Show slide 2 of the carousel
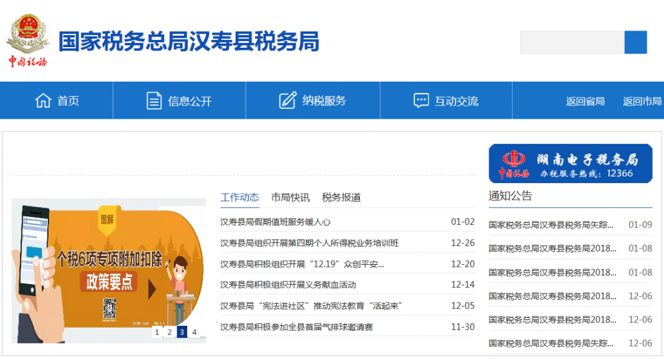664x359 pixels. click(169, 332)
